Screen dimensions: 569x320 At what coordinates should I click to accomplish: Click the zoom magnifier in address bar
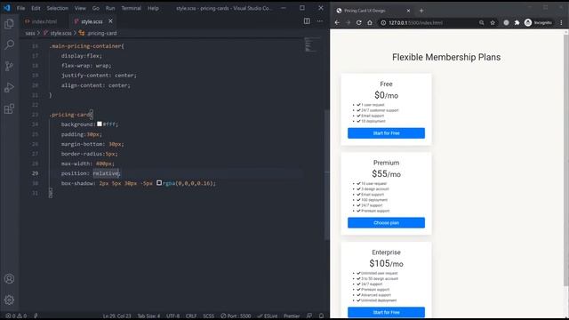[482, 22]
